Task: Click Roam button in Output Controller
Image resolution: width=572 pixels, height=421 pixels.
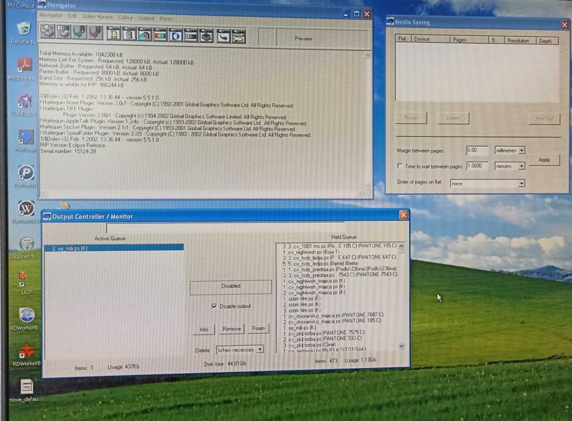Action: 258,328
